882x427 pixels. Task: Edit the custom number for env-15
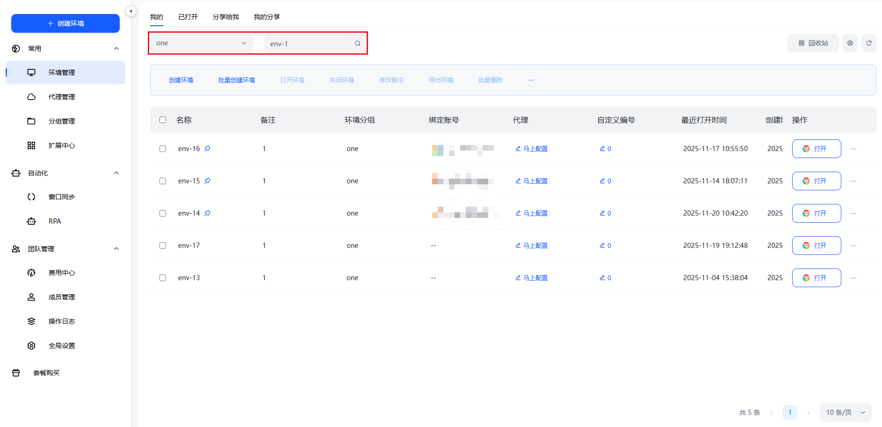point(605,181)
